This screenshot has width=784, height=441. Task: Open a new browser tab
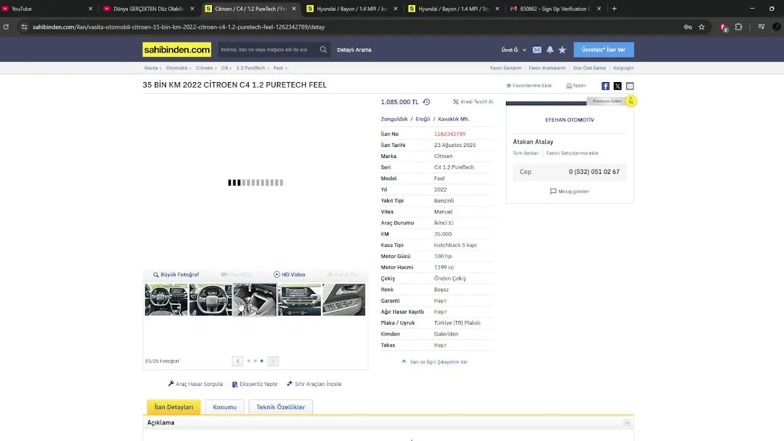(x=614, y=9)
